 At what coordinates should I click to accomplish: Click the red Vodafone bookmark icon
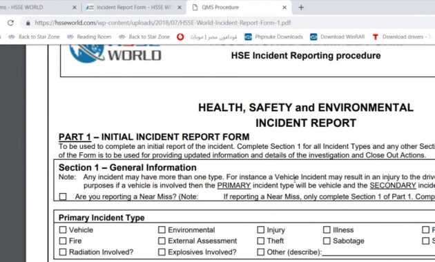(x=180, y=37)
